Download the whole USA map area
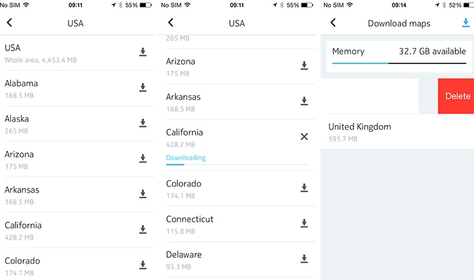The height and width of the screenshot is (280, 474). (142, 52)
